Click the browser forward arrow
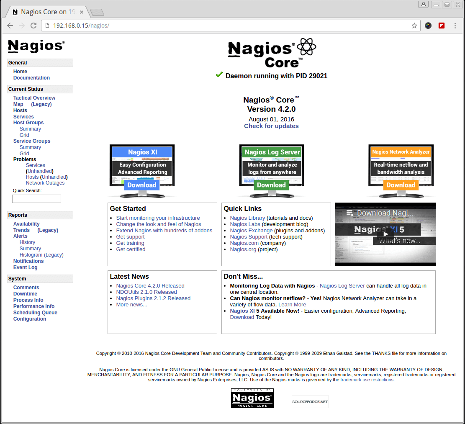This screenshot has height=424, width=465. click(22, 26)
